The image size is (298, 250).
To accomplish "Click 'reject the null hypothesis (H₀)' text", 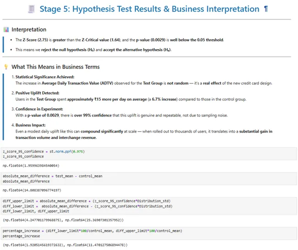I will [x=68, y=50].
